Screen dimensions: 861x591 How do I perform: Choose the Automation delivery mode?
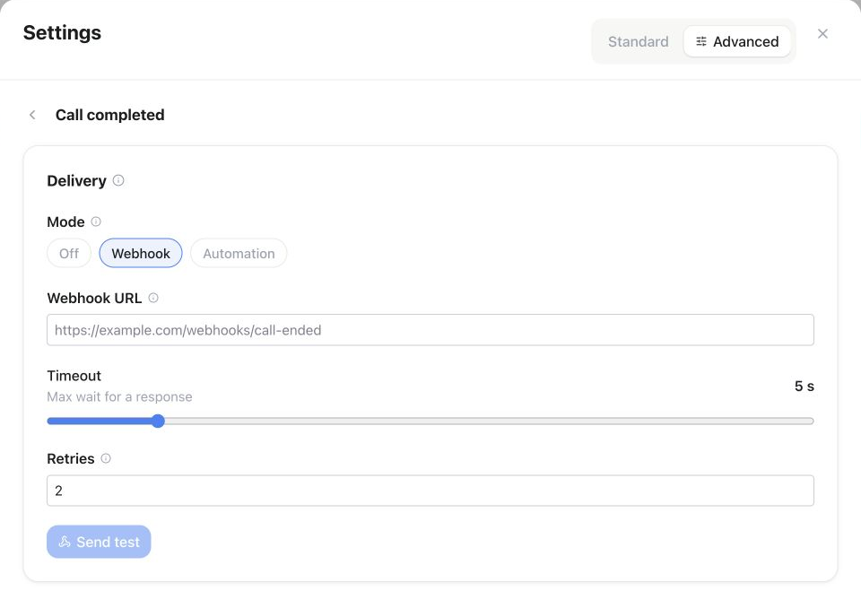tap(239, 253)
